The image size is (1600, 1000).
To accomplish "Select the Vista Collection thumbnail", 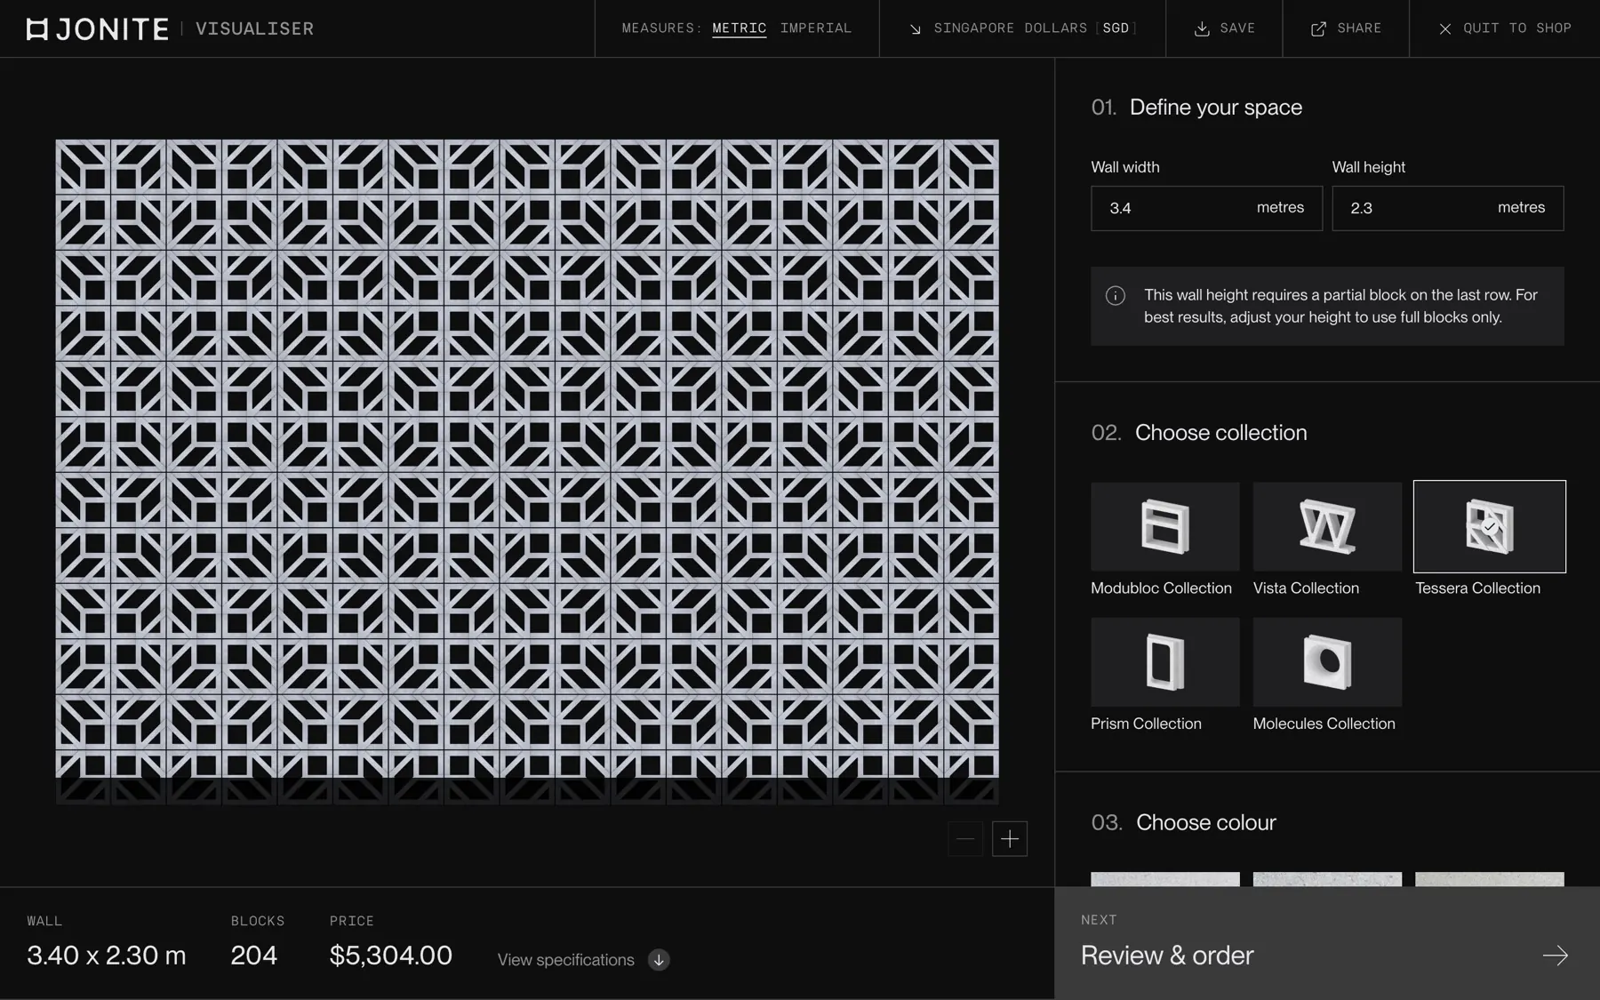I will point(1327,526).
